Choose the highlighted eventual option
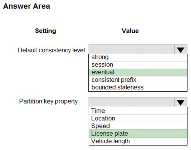The image size is (191, 150). click(x=138, y=73)
